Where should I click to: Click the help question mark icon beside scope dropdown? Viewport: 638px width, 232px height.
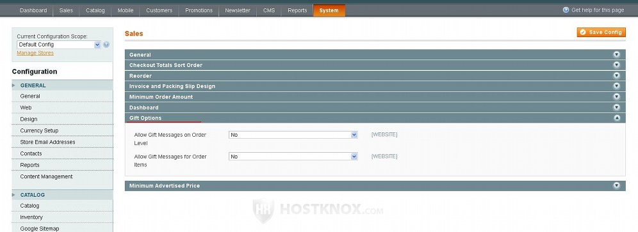106,45
